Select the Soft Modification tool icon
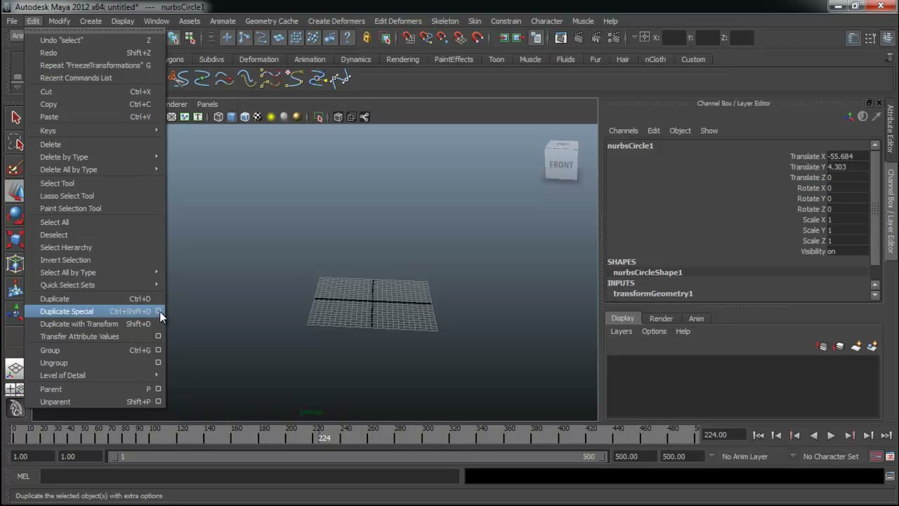 point(15,290)
